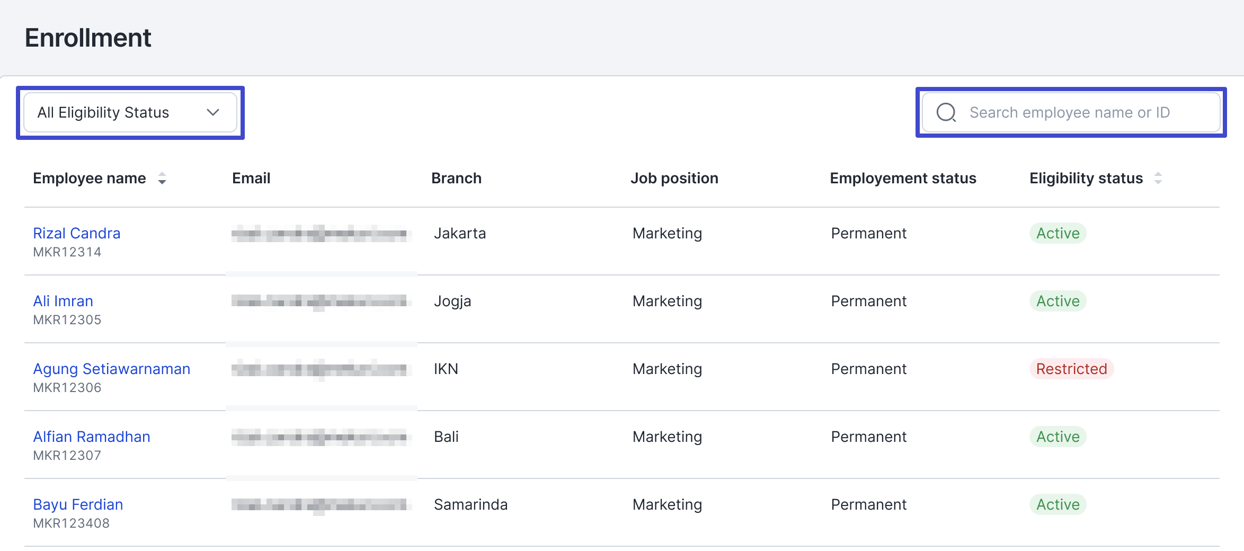Image resolution: width=1244 pixels, height=551 pixels.
Task: Open Alfian Ramadhan's employee profile
Action: point(92,437)
